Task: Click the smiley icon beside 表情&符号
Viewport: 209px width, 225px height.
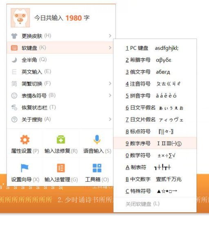Action: coord(14,96)
